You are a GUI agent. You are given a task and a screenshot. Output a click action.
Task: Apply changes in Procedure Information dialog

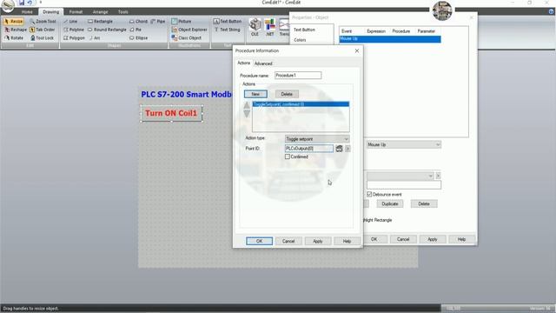(318, 241)
